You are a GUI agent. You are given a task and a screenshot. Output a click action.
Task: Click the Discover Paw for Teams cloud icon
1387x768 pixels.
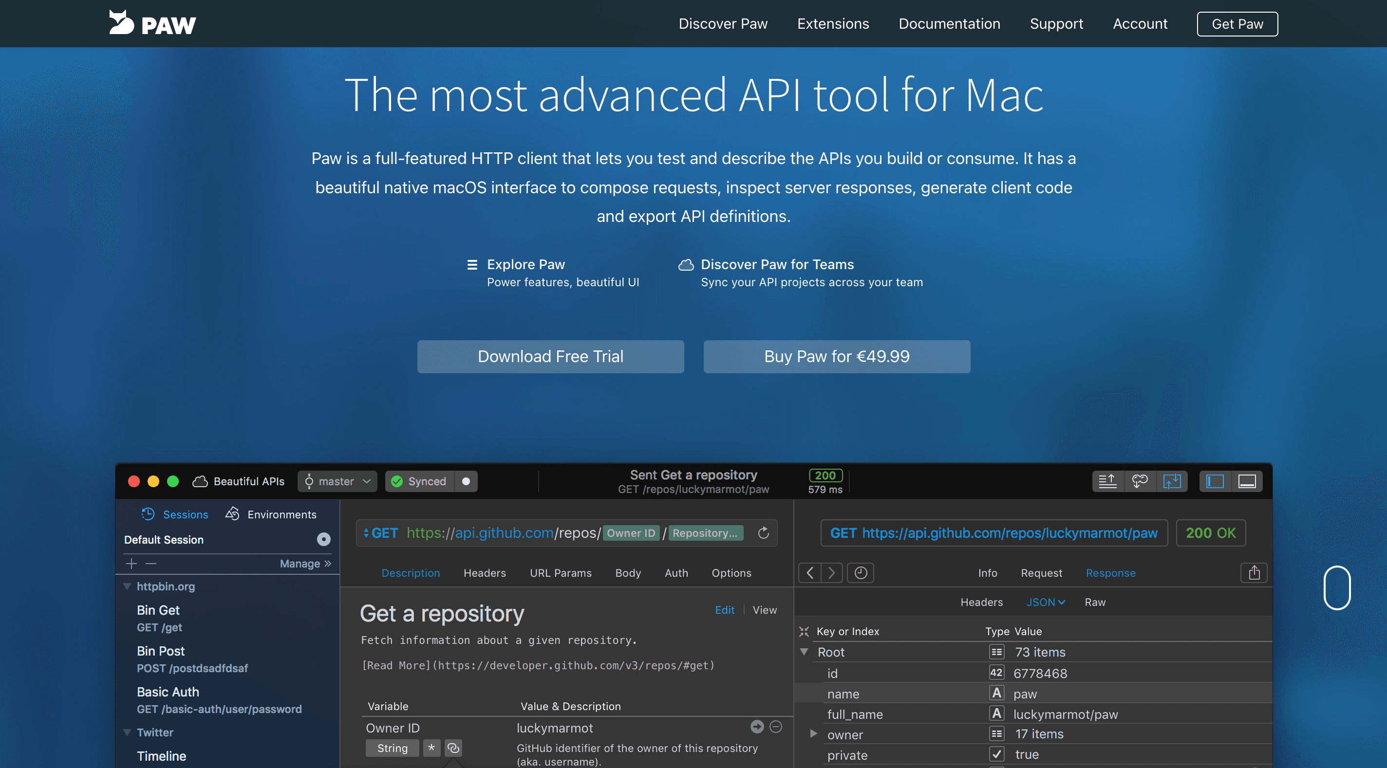[685, 264]
